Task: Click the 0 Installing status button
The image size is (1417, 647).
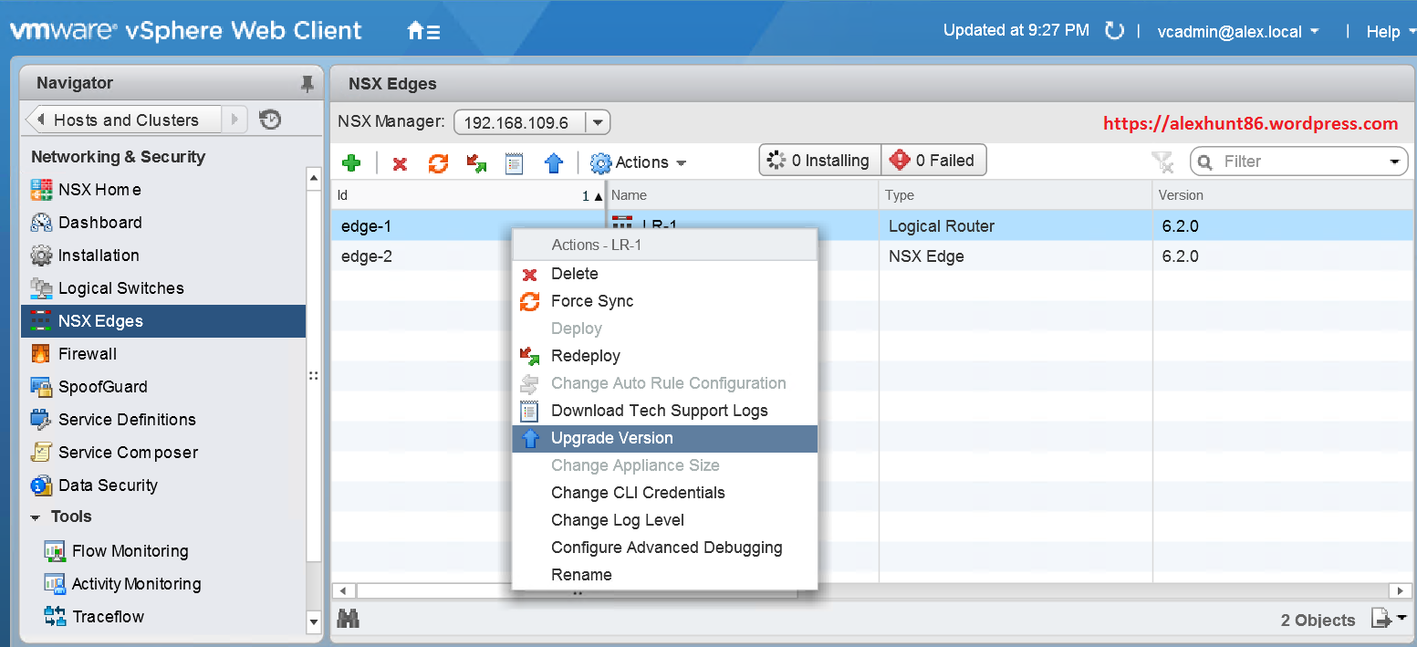Action: coord(819,161)
